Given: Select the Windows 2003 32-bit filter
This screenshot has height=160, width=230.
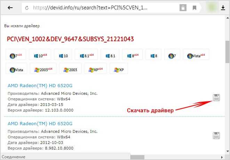Looking at the screenshot, I should 70,68.
